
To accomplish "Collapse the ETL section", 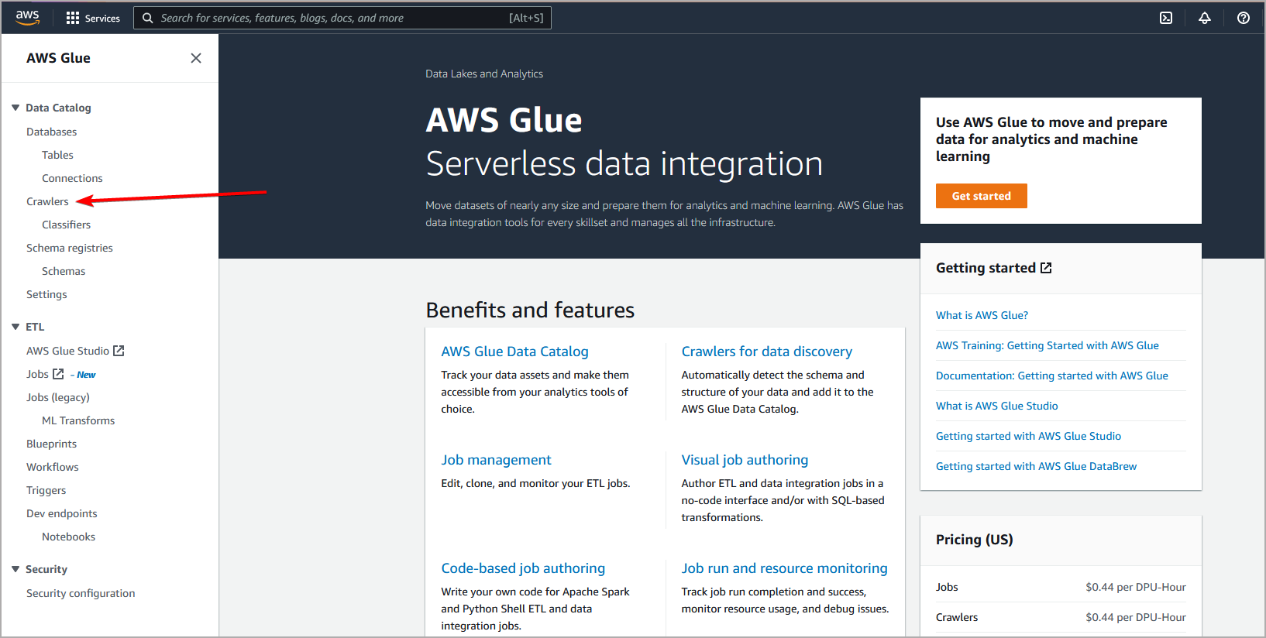I will pos(15,327).
